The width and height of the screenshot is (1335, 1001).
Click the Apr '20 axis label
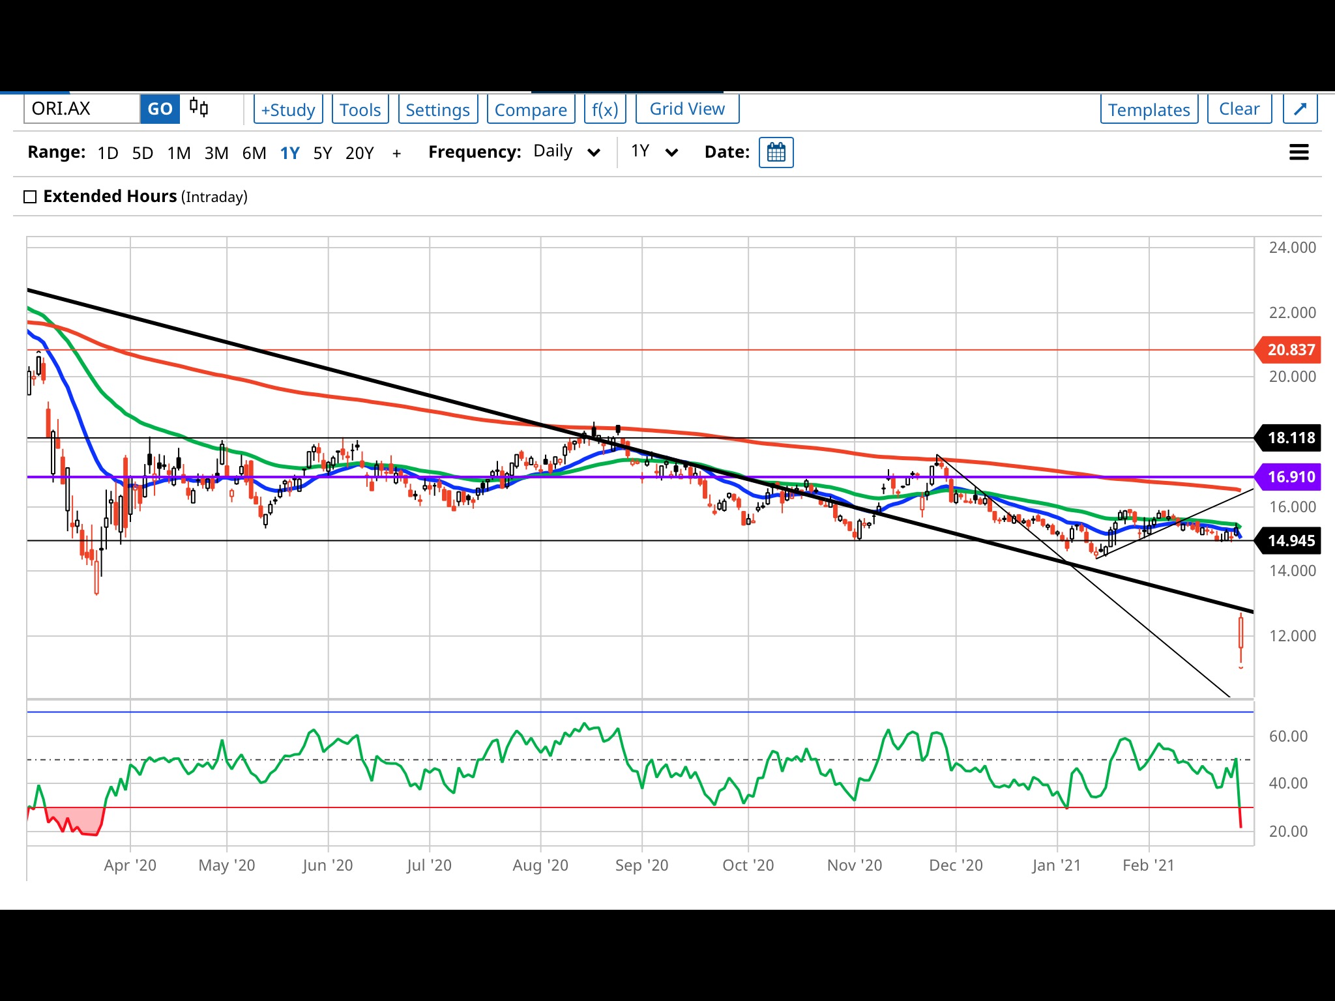pyautogui.click(x=130, y=865)
